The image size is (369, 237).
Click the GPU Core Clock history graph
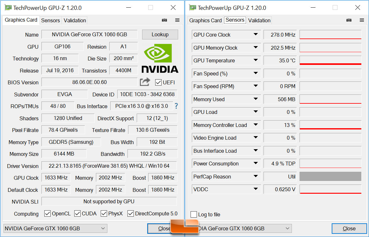[330, 35]
